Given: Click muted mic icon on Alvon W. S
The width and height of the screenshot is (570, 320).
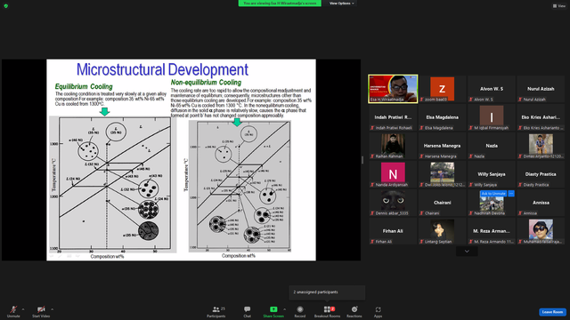Looking at the screenshot, I should tap(471, 100).
